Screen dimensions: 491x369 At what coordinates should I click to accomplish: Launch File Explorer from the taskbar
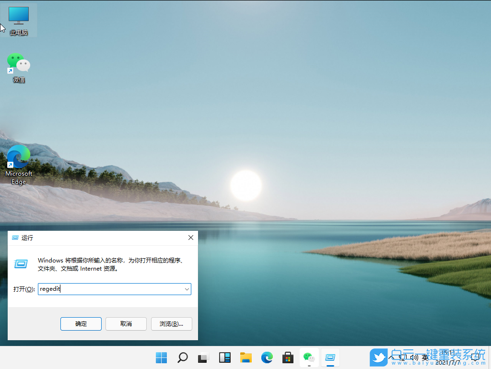tap(246, 357)
